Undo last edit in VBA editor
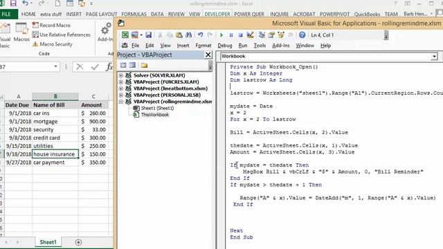 200,35
